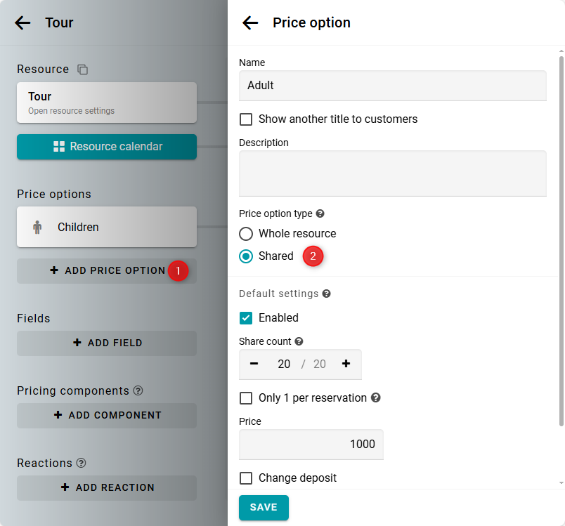Click Add Price Option button
Image resolution: width=565 pixels, height=526 pixels.
tap(107, 270)
